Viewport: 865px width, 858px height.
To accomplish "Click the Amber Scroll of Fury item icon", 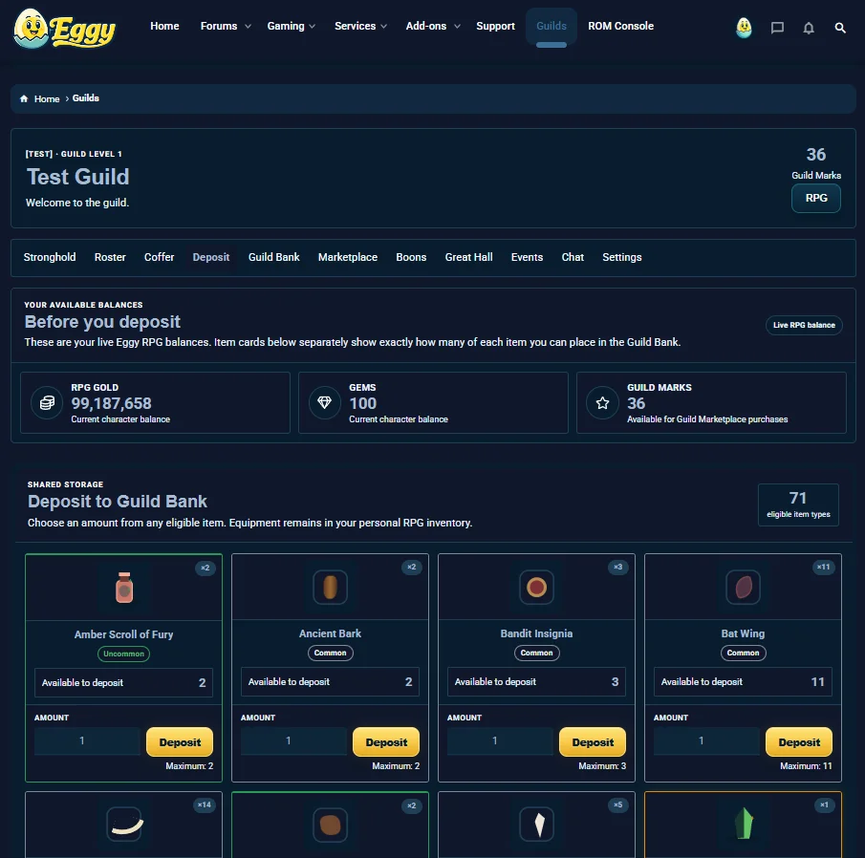I will [124, 588].
